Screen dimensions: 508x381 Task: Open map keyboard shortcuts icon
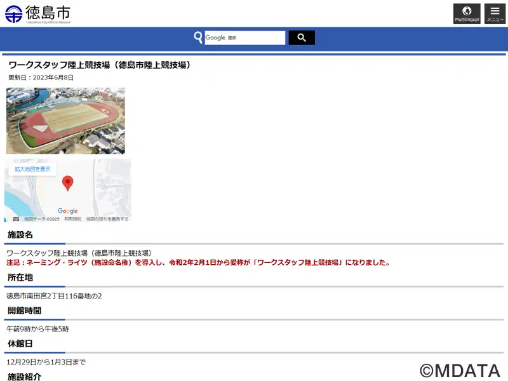[x=16, y=219]
